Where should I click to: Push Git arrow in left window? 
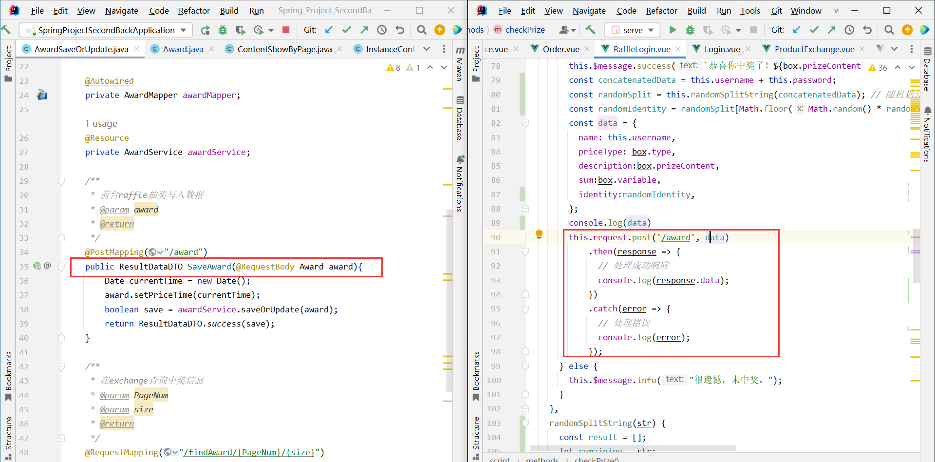point(364,30)
